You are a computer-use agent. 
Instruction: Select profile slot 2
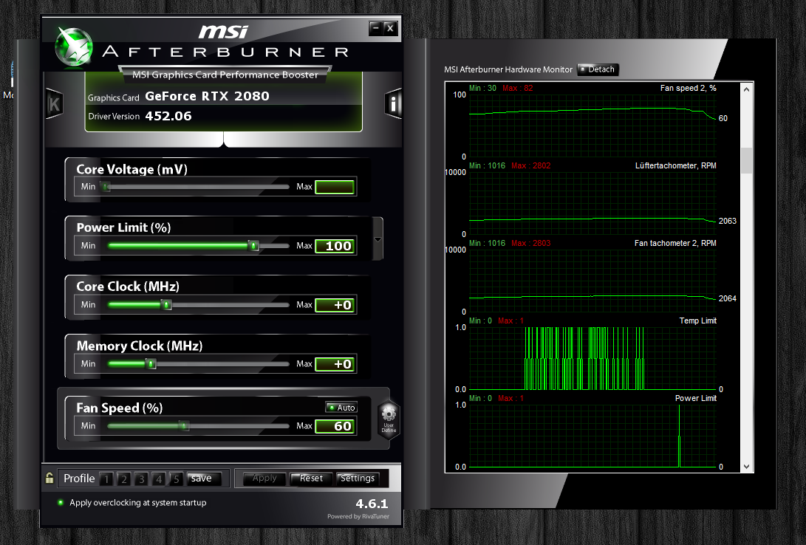pyautogui.click(x=124, y=479)
